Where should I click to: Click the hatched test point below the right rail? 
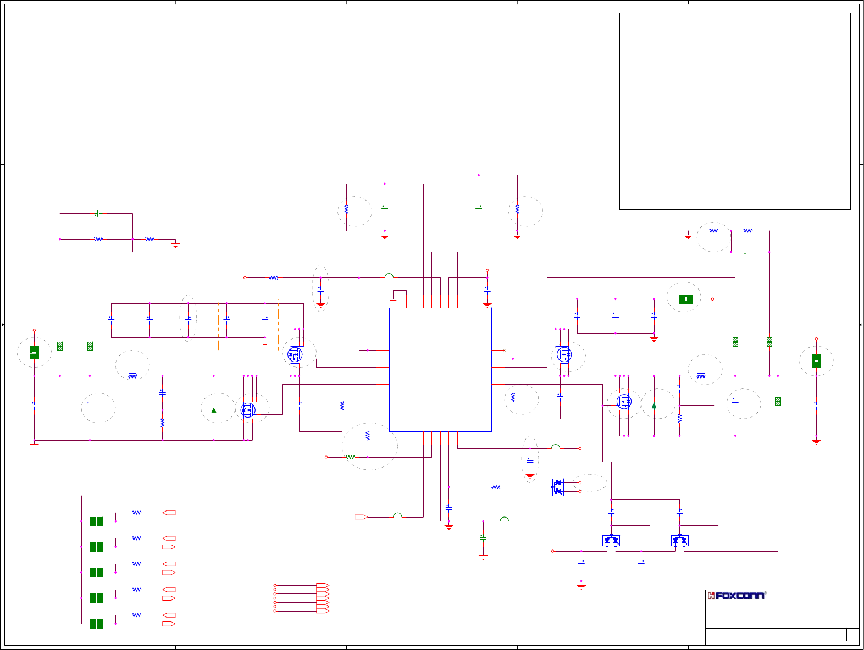tap(778, 402)
